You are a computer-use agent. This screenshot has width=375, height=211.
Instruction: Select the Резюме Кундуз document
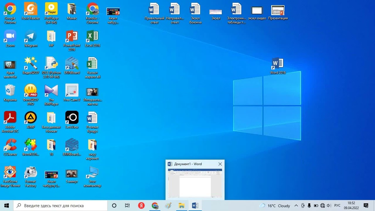click(x=92, y=122)
